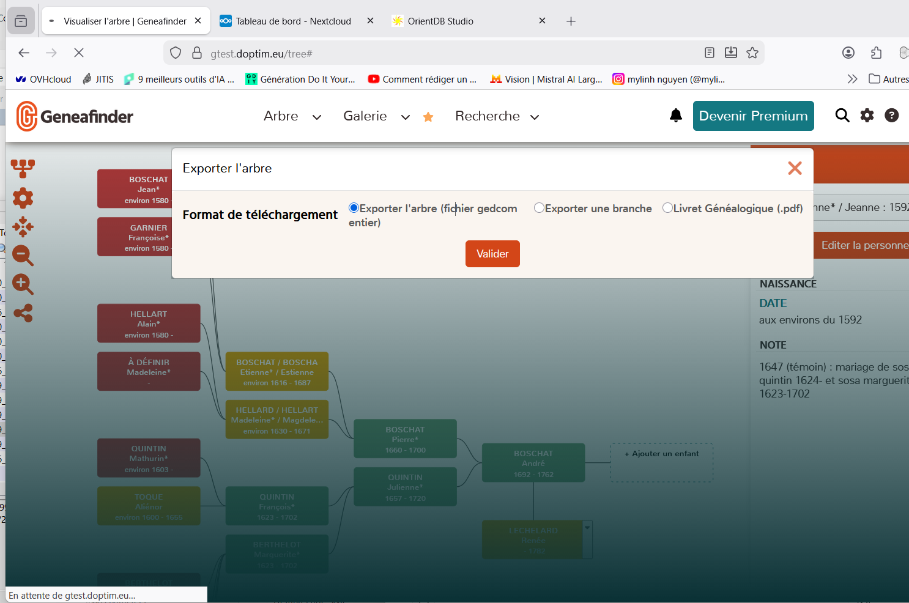Image resolution: width=909 pixels, height=603 pixels.
Task: Select Exporter une branche radio option
Action: (539, 208)
